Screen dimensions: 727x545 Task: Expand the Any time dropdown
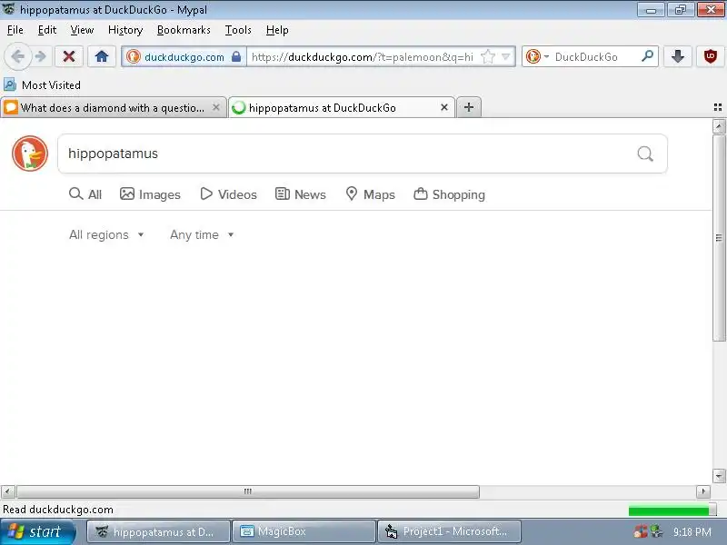(x=202, y=235)
